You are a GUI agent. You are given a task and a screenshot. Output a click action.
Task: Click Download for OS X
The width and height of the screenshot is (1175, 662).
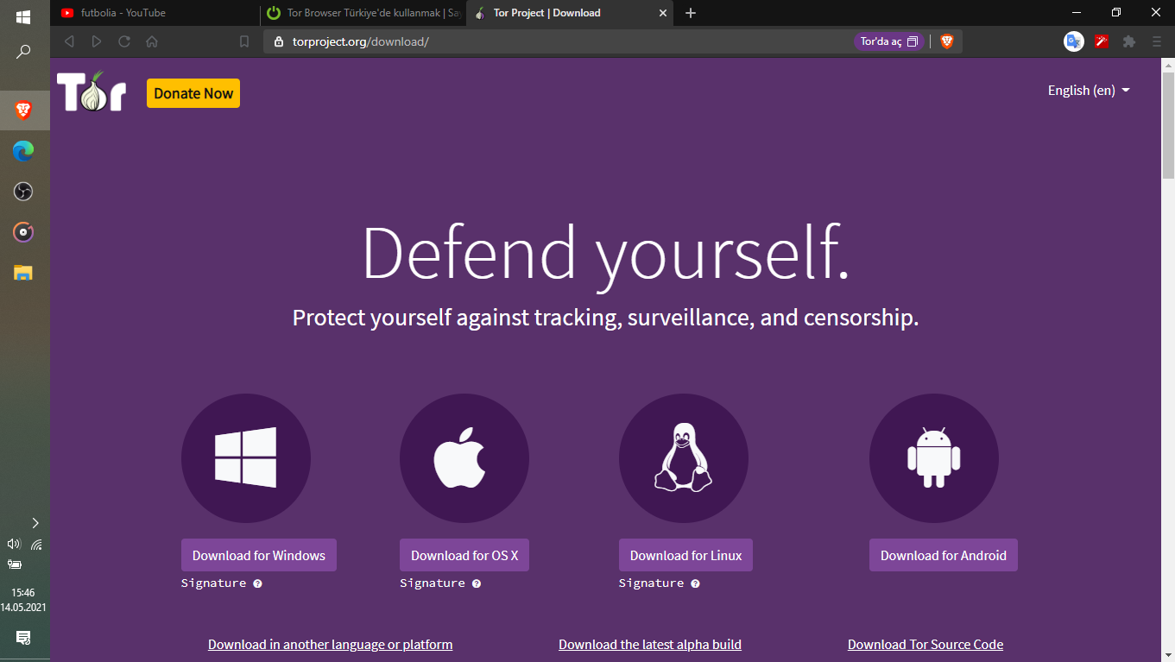[x=464, y=555]
